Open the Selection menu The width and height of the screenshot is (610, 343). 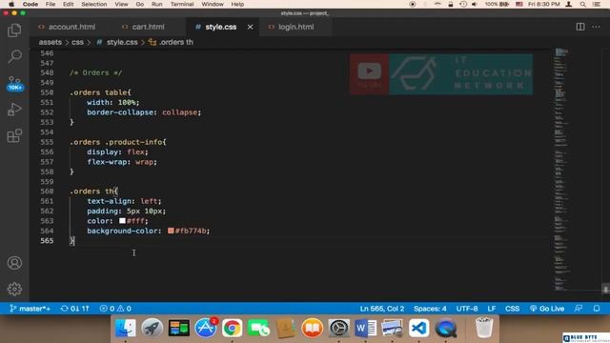93,4
